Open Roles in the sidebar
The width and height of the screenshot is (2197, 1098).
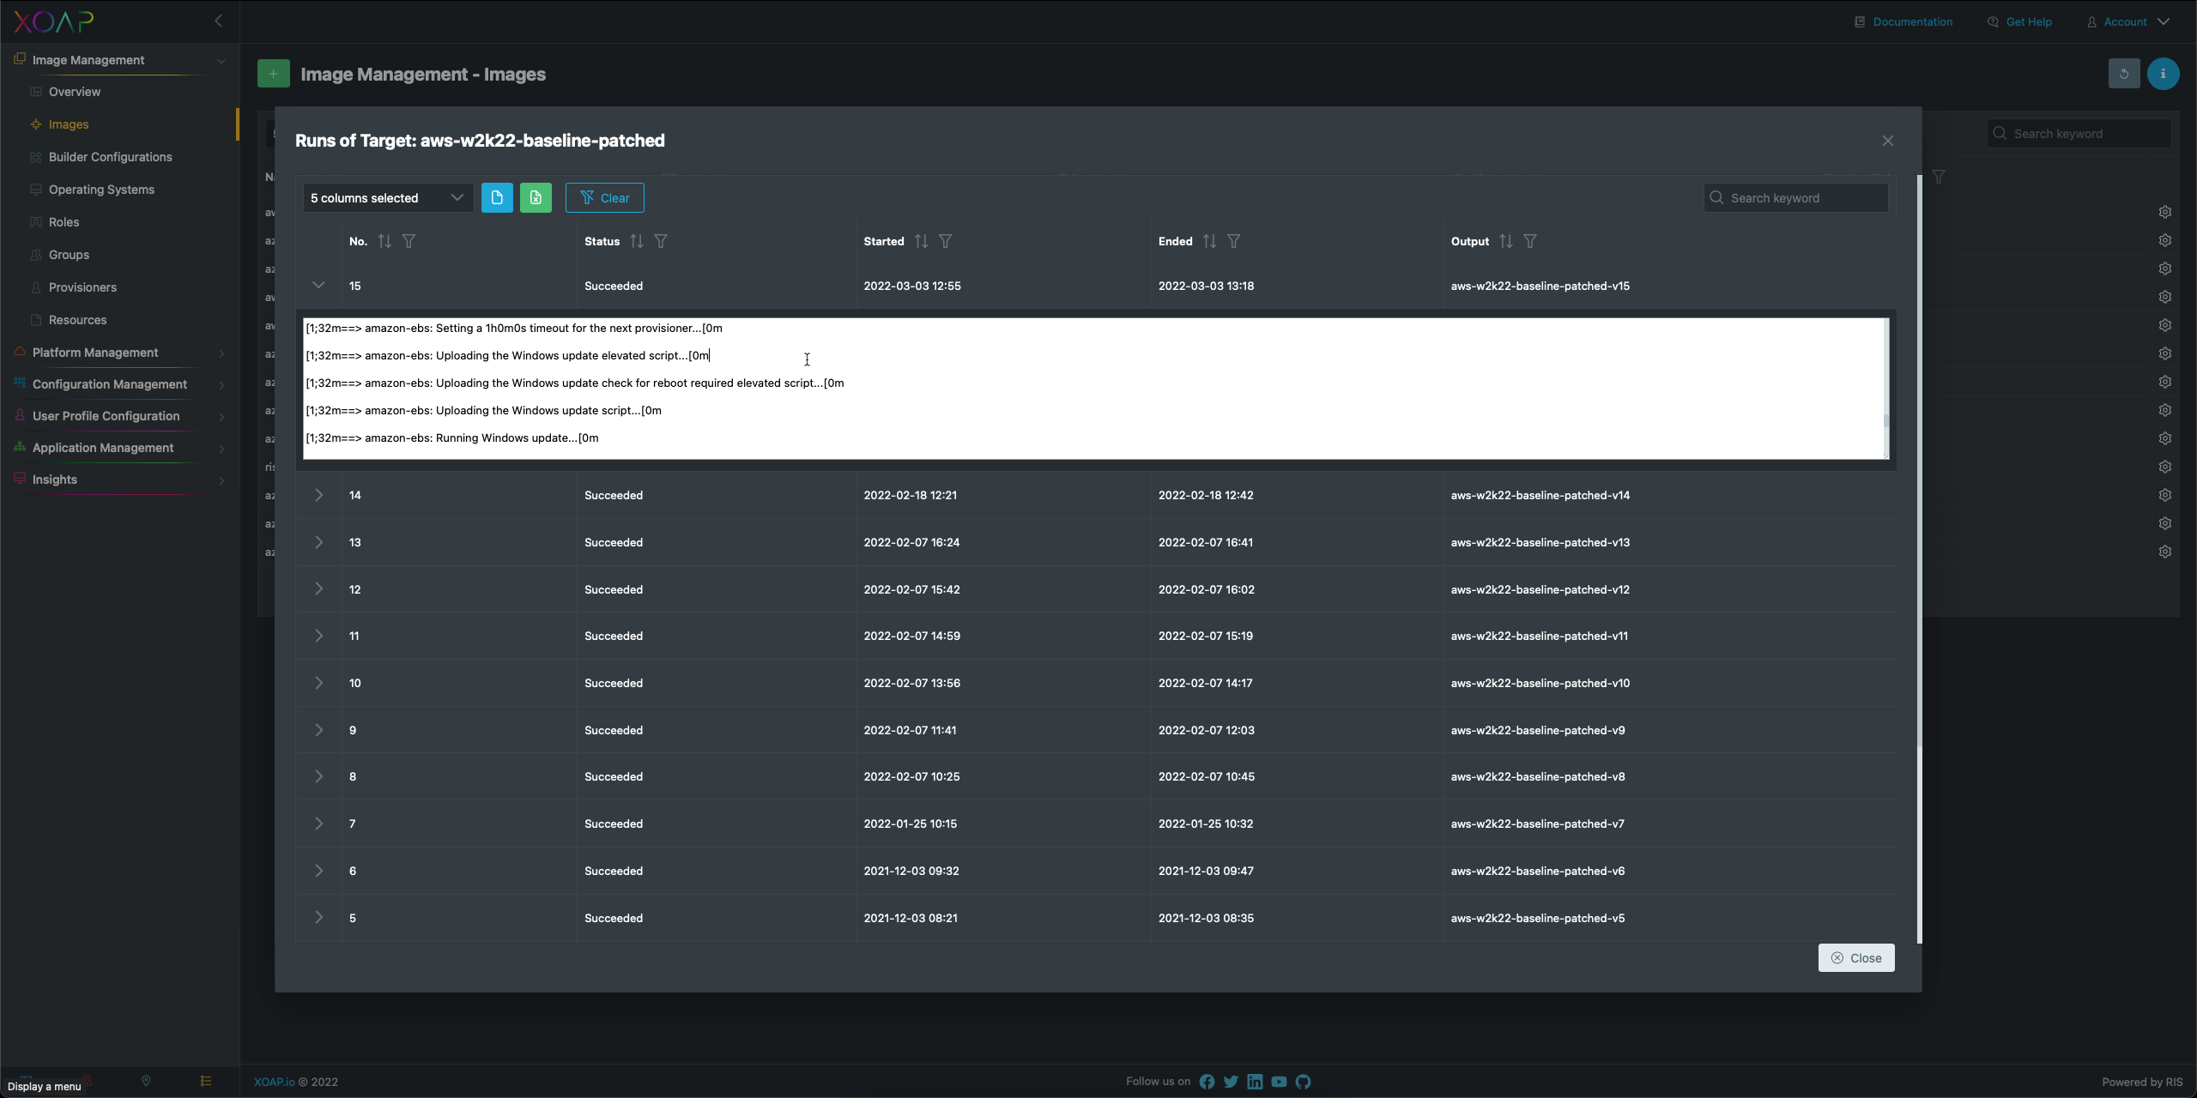click(x=64, y=222)
